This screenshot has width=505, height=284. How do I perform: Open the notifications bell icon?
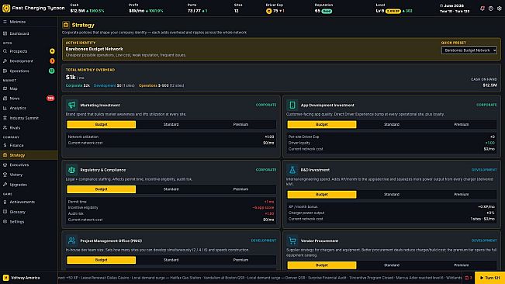coord(483,9)
